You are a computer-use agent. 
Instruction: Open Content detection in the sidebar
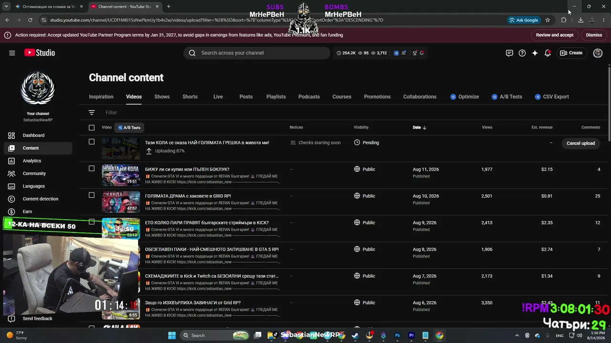(38, 199)
